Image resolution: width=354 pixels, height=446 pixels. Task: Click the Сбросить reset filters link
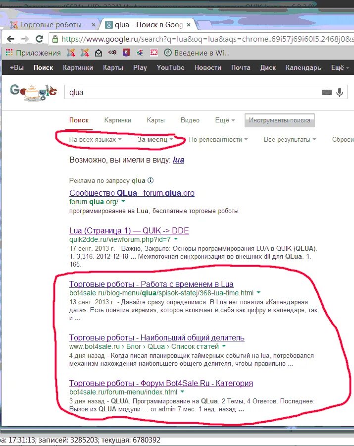(343, 139)
